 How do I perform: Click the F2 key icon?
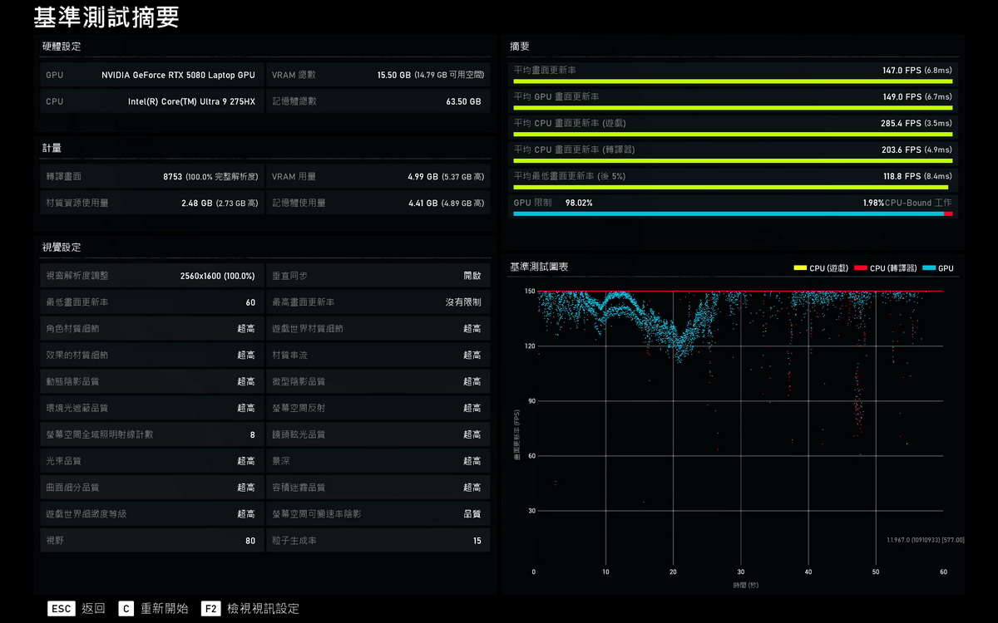point(210,609)
